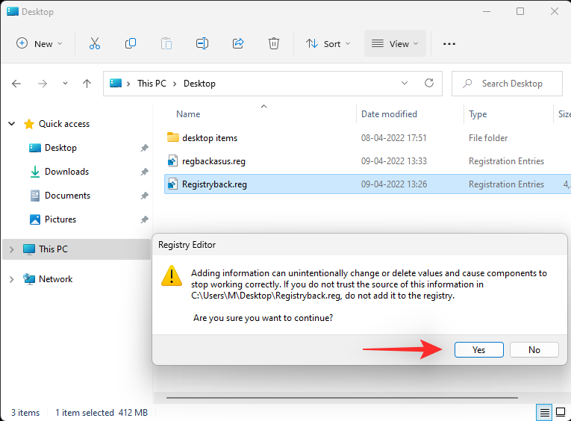The width and height of the screenshot is (571, 421).
Task: Click No in Registry Editor dialog
Action: point(534,349)
